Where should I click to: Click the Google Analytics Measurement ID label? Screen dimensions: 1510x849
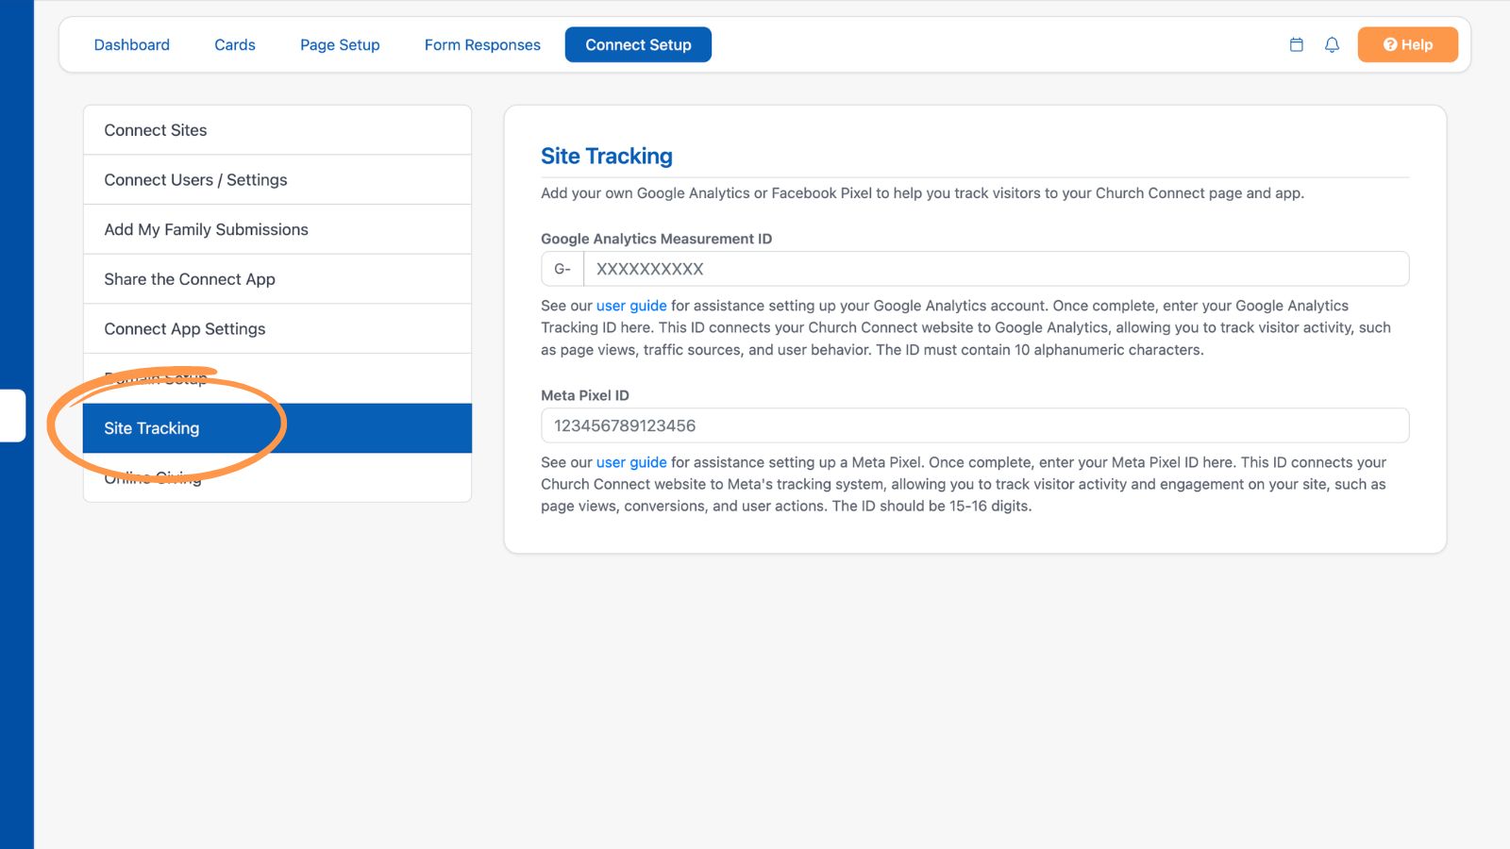pos(656,239)
